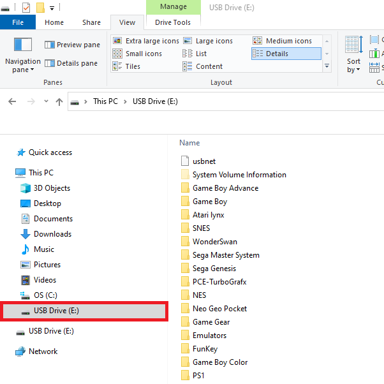Click the Up one level arrow

click(59, 101)
